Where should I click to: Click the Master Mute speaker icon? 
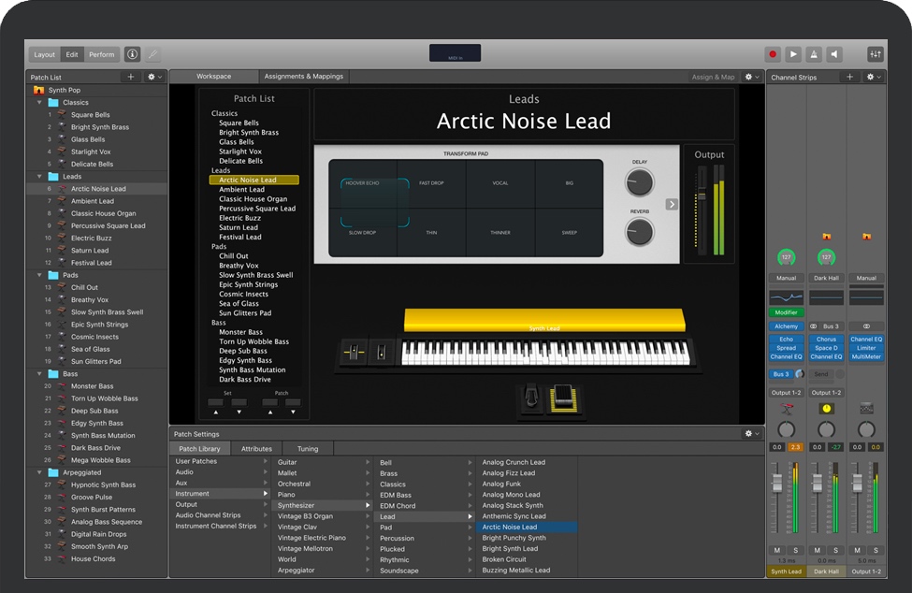click(834, 54)
